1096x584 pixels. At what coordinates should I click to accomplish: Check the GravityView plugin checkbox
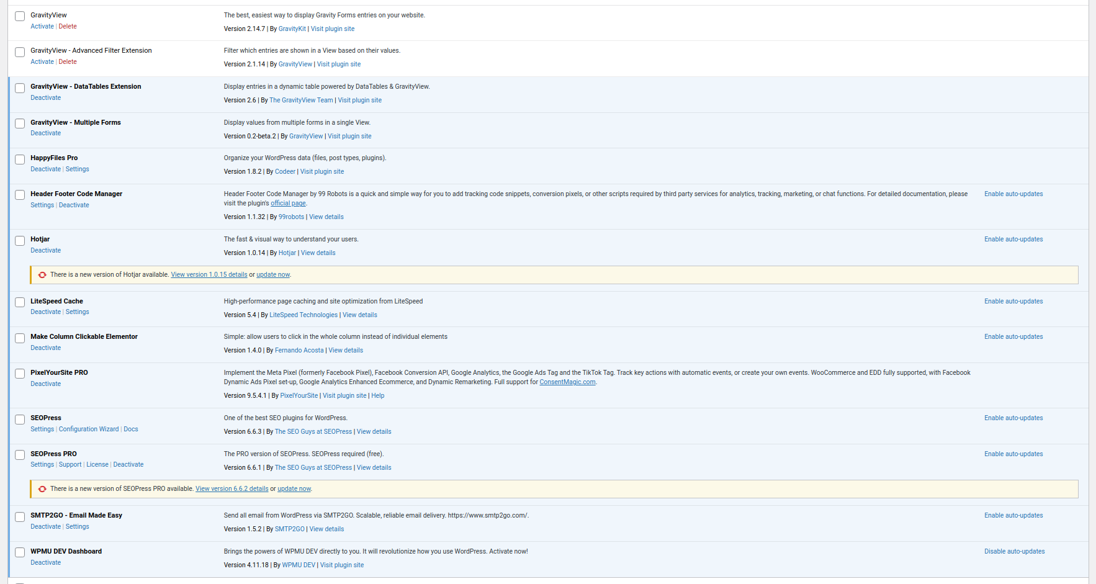[x=20, y=16]
